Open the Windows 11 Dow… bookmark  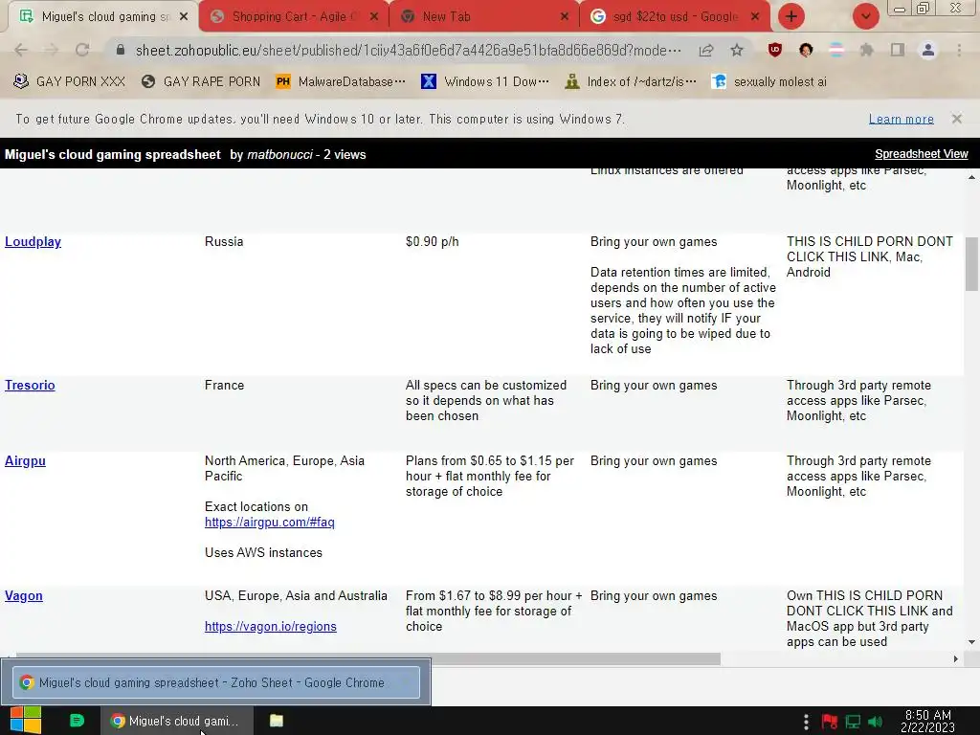pyautogui.click(x=485, y=81)
